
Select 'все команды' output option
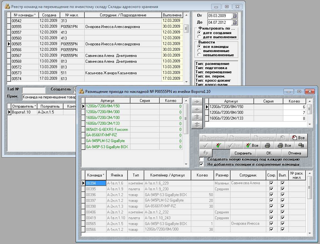pyautogui.click(x=199, y=47)
